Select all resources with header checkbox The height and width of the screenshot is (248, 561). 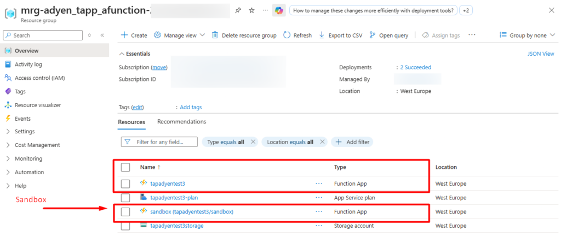coord(125,167)
